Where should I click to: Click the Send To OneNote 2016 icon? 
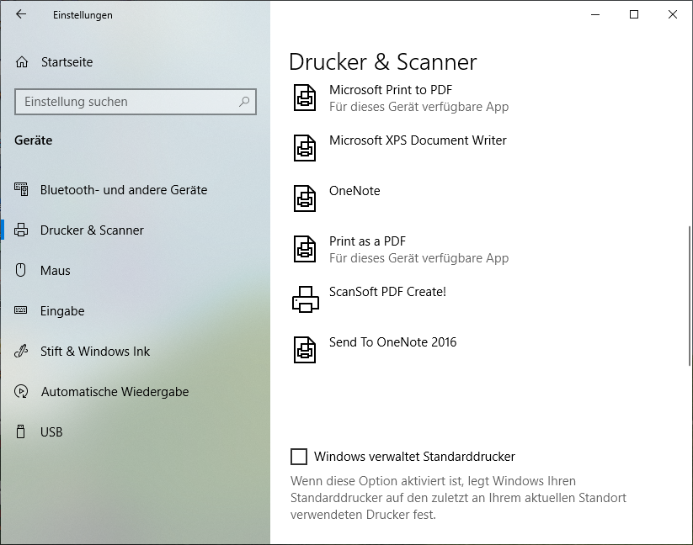point(305,350)
